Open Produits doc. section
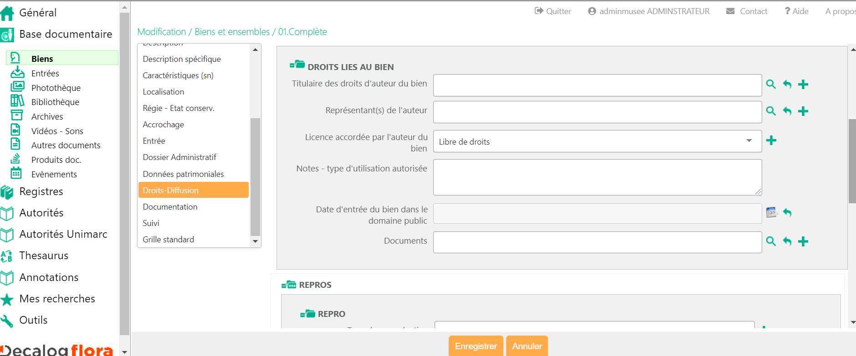This screenshot has width=856, height=356. pyautogui.click(x=56, y=160)
